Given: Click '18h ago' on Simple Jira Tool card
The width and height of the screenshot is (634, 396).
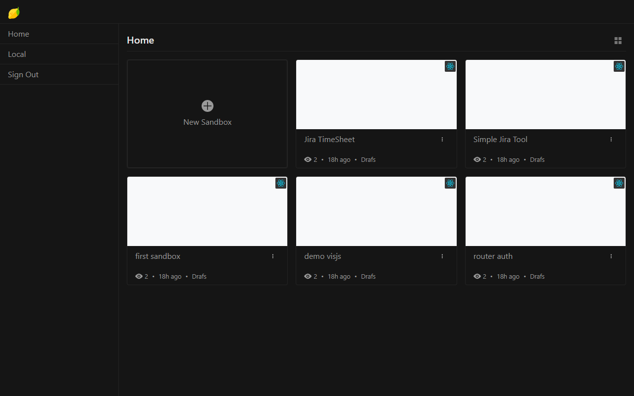Looking at the screenshot, I should pyautogui.click(x=508, y=159).
